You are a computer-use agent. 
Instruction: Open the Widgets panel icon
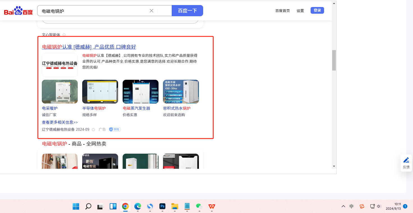point(113,207)
